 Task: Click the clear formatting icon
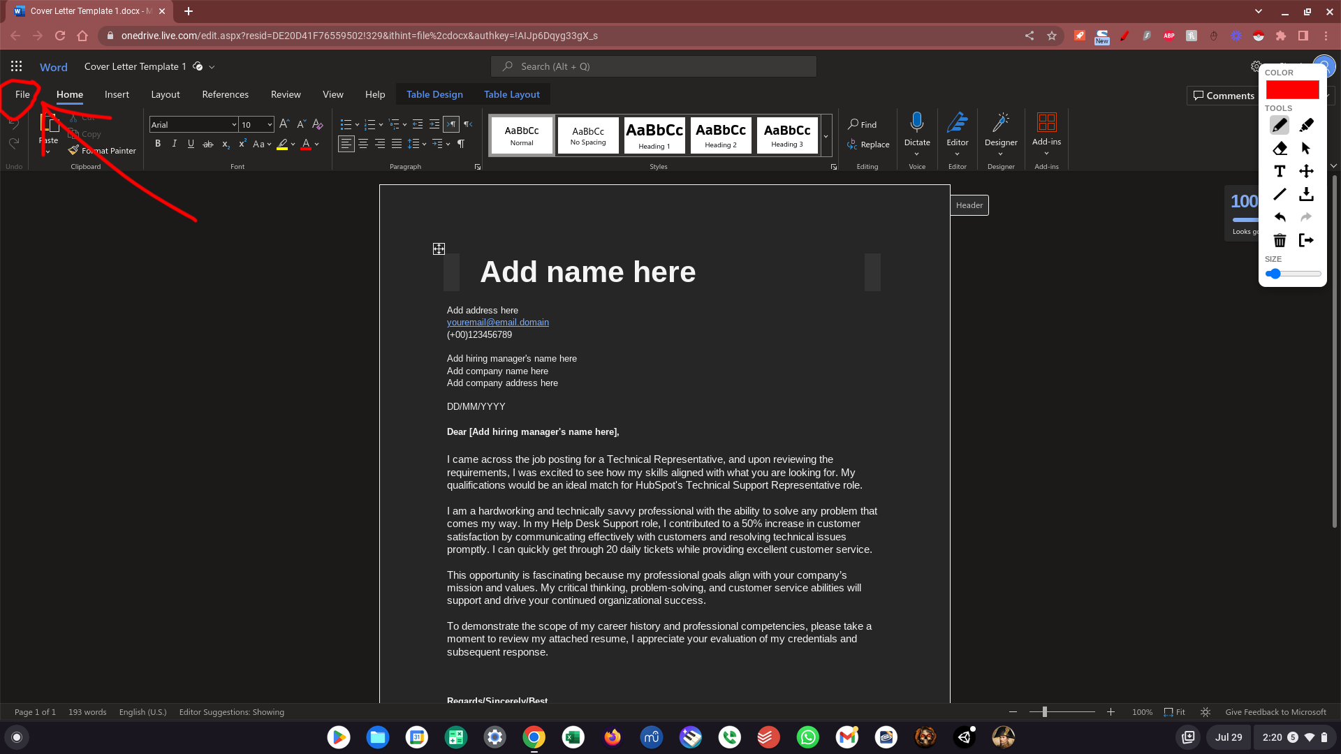[318, 124]
